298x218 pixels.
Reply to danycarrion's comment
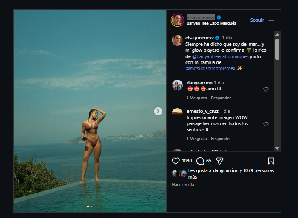click(x=221, y=98)
